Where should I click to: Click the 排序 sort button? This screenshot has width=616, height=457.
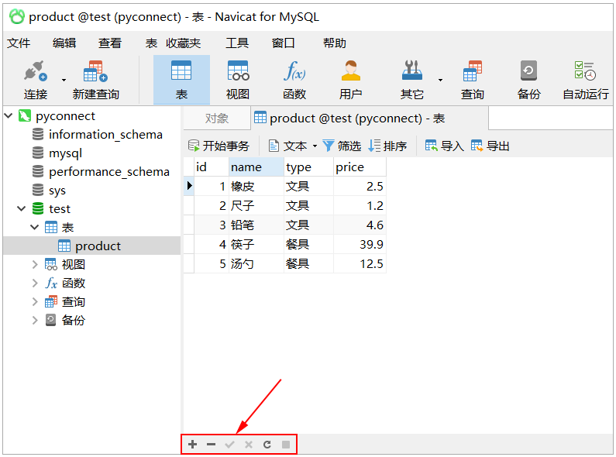[x=387, y=146]
